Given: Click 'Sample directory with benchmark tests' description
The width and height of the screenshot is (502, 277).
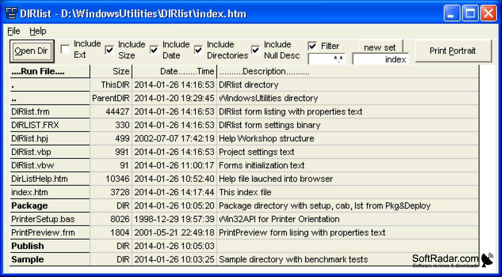Looking at the screenshot, I should [293, 259].
